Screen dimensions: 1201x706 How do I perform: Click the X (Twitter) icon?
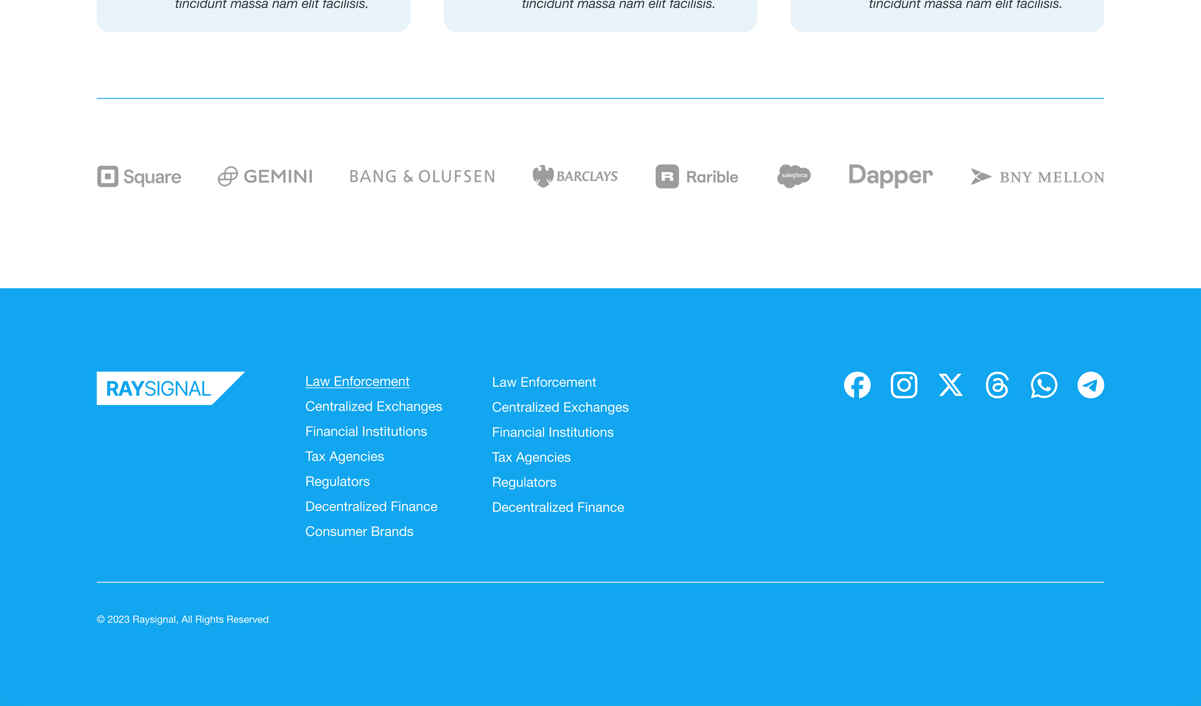pos(951,385)
